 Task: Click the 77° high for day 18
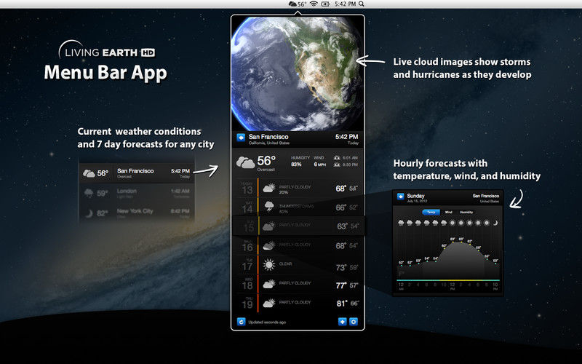[x=341, y=285]
